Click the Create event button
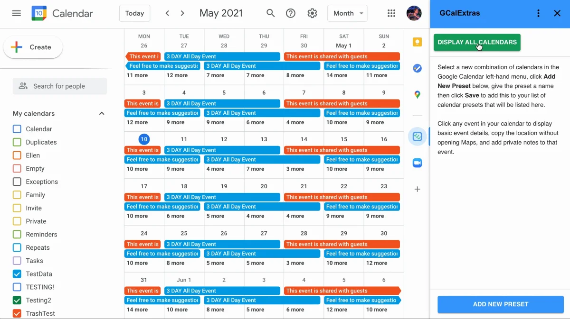The height and width of the screenshot is (319, 570). 33,47
